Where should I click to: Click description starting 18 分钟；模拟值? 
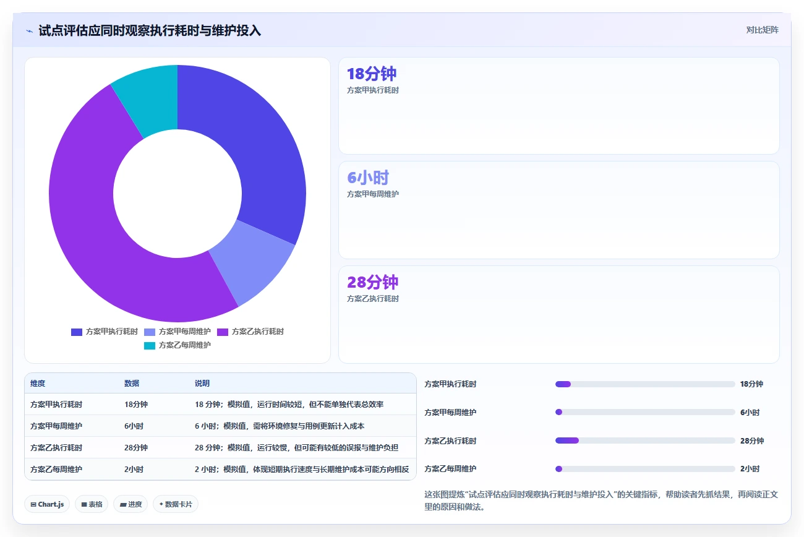[x=289, y=405]
